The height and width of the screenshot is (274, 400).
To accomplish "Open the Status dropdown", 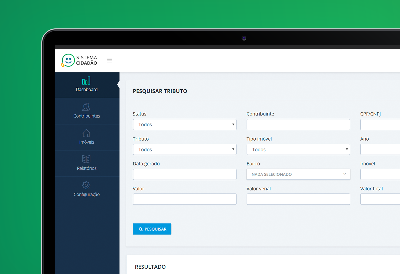I will tap(184, 125).
